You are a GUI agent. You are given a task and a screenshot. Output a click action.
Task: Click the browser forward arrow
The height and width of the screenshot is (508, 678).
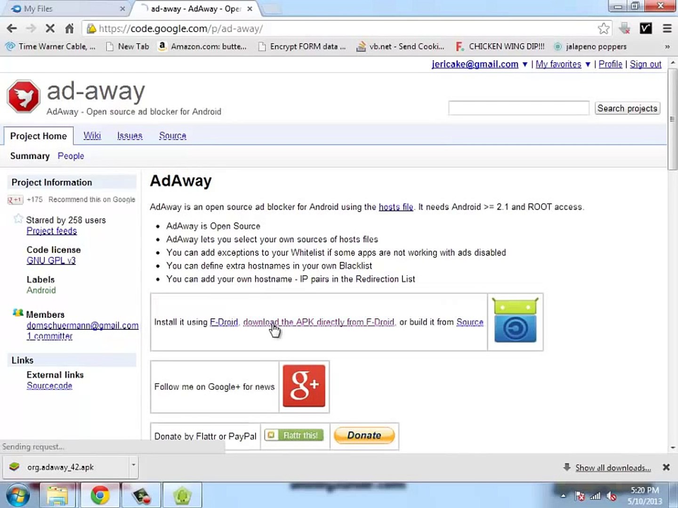[31, 29]
